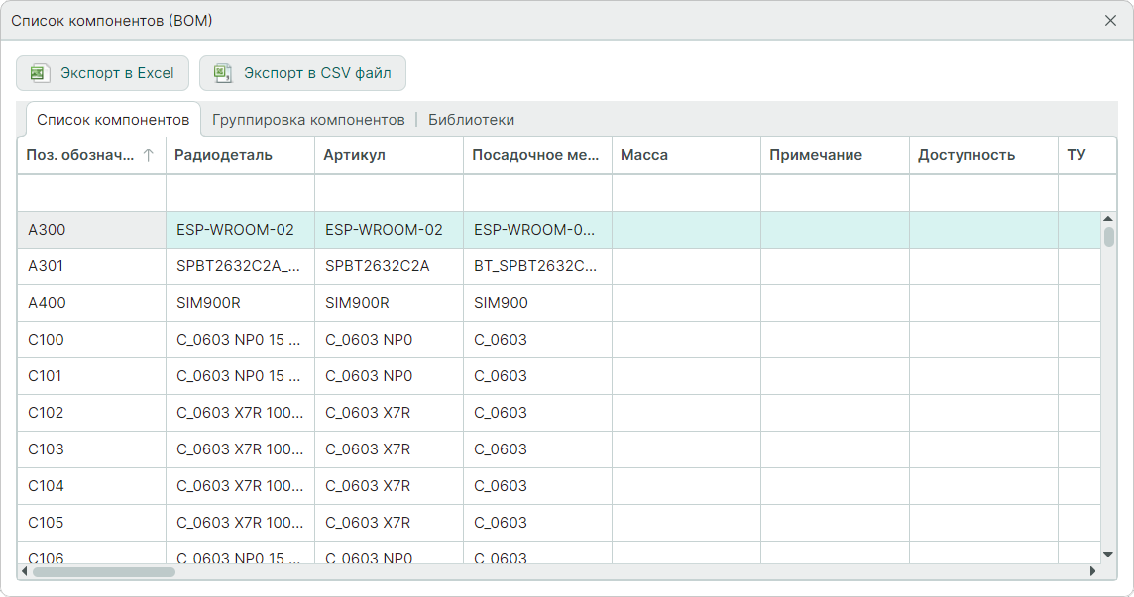Screen dimensions: 1134x597
Task: Click the Excel icon in export button
Action: point(39,73)
